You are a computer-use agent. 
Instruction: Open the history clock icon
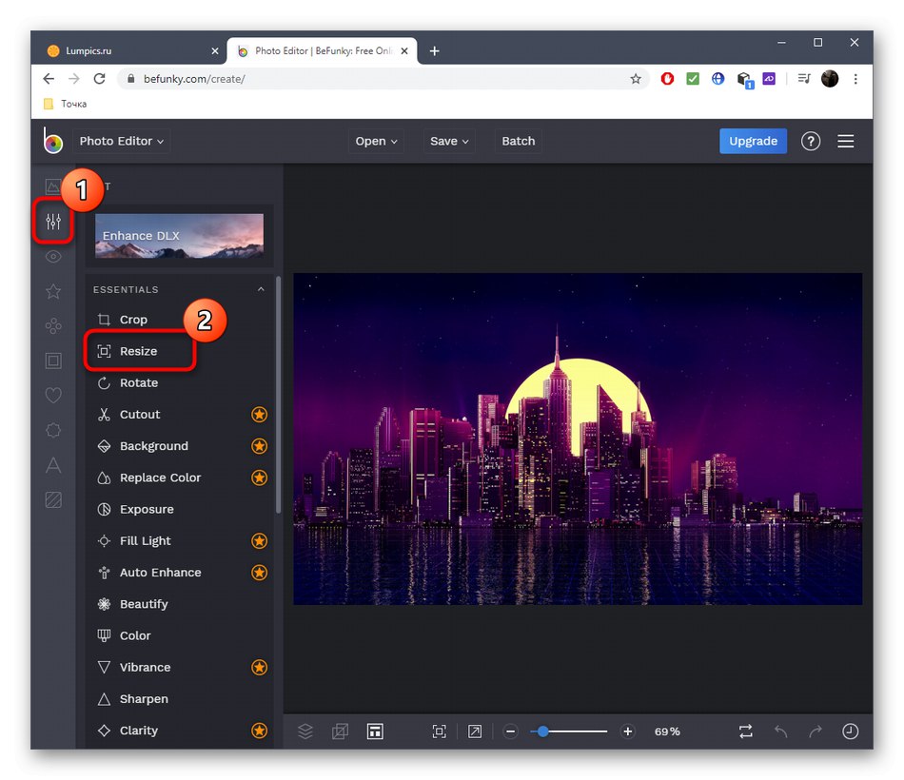[x=851, y=731]
